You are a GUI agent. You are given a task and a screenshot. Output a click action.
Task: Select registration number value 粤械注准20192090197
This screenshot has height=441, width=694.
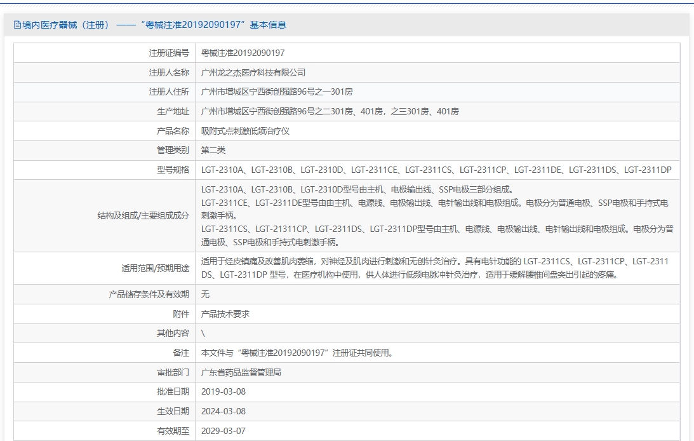(243, 53)
